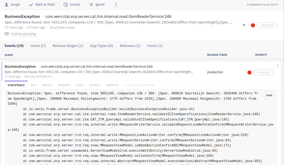Select the DETAILS sub-tab
This screenshot has height=165, width=284.
point(94,85)
